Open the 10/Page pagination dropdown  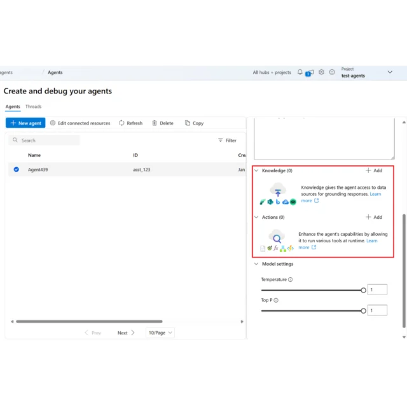pos(160,333)
